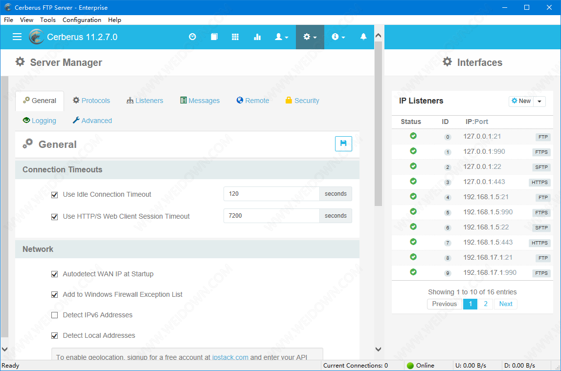Toggle Add to Windows Firewall Exception List
This screenshot has width=561, height=371.
point(54,294)
